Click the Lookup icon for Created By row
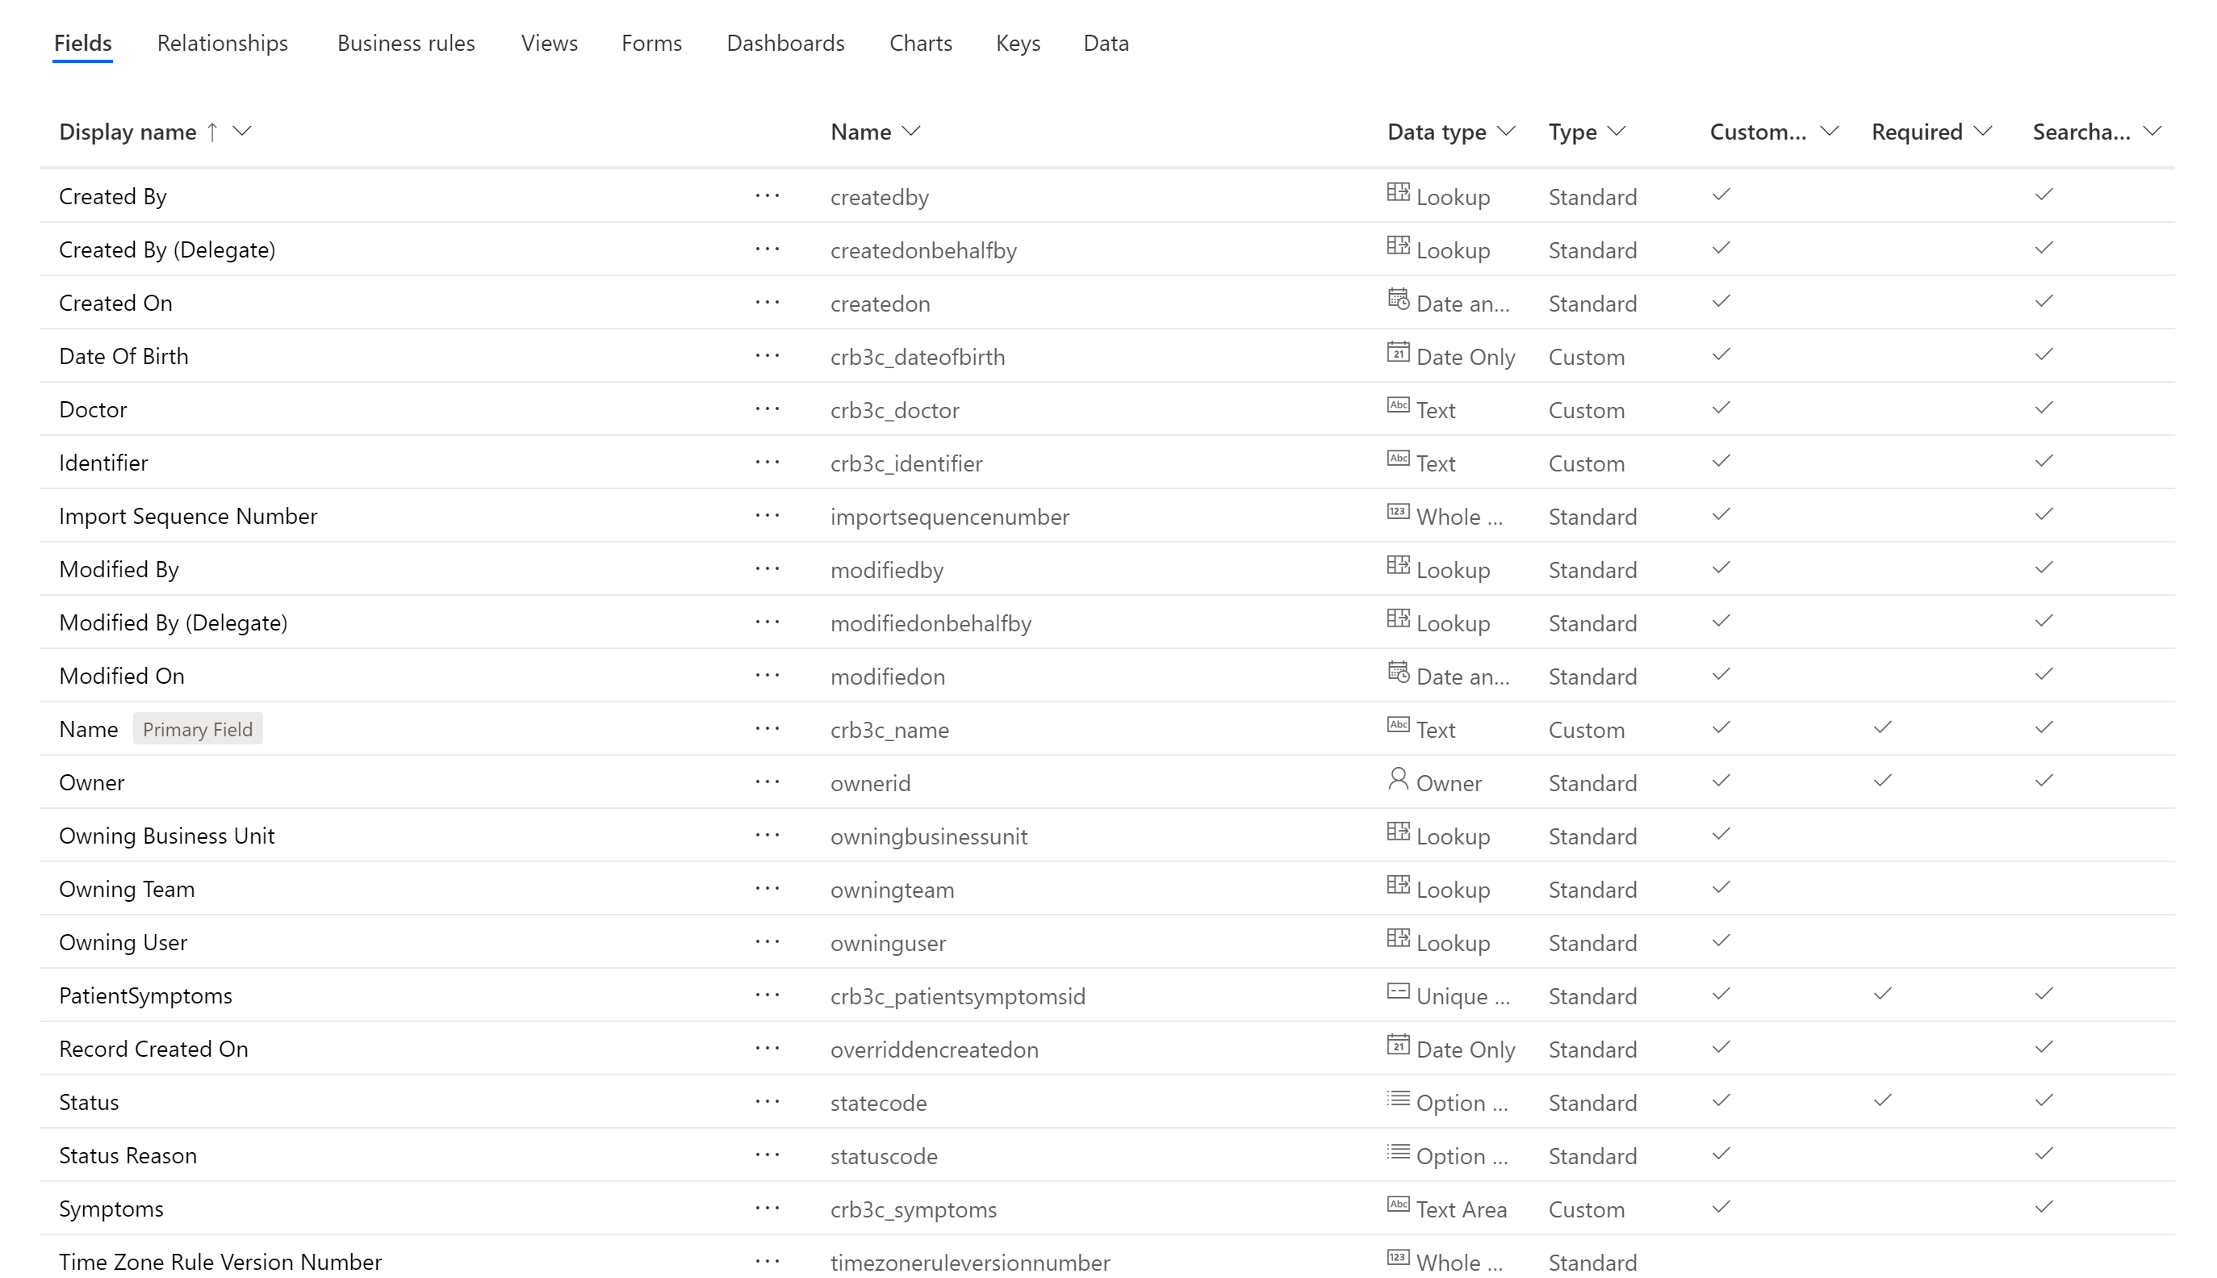Image resolution: width=2217 pixels, height=1278 pixels. tap(1398, 193)
